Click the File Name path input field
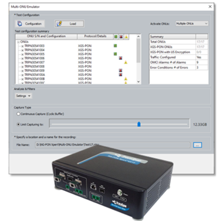Viewport: 221px width, 221px height. tap(113, 145)
